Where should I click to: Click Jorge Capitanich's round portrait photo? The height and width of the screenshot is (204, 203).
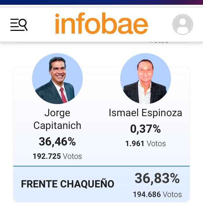(57, 79)
